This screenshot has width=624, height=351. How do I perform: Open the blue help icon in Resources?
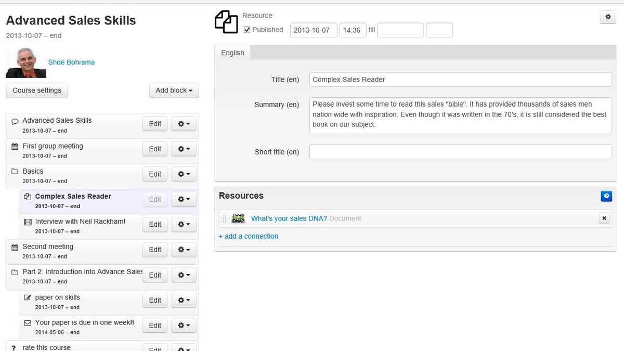click(x=606, y=196)
